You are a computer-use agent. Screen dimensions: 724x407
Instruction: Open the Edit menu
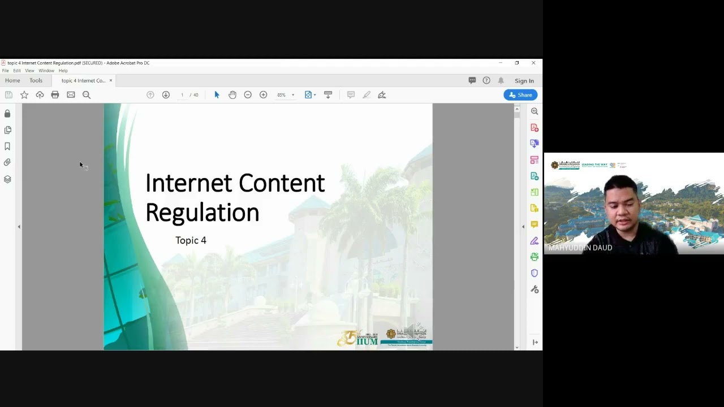[17, 71]
